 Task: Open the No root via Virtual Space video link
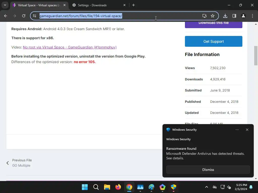pos(70,47)
